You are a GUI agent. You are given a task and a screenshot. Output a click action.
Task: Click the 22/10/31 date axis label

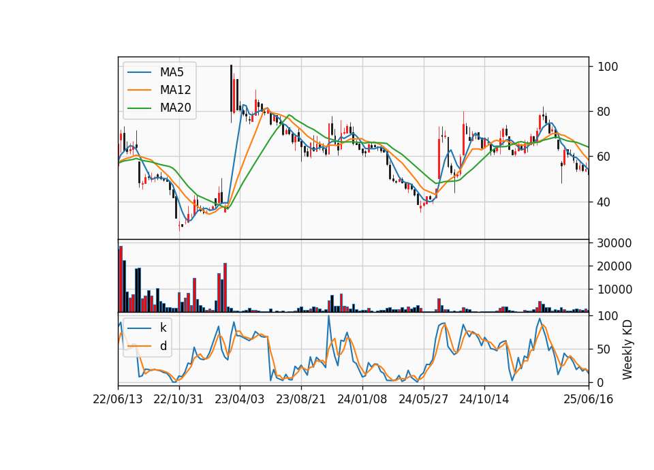click(178, 399)
